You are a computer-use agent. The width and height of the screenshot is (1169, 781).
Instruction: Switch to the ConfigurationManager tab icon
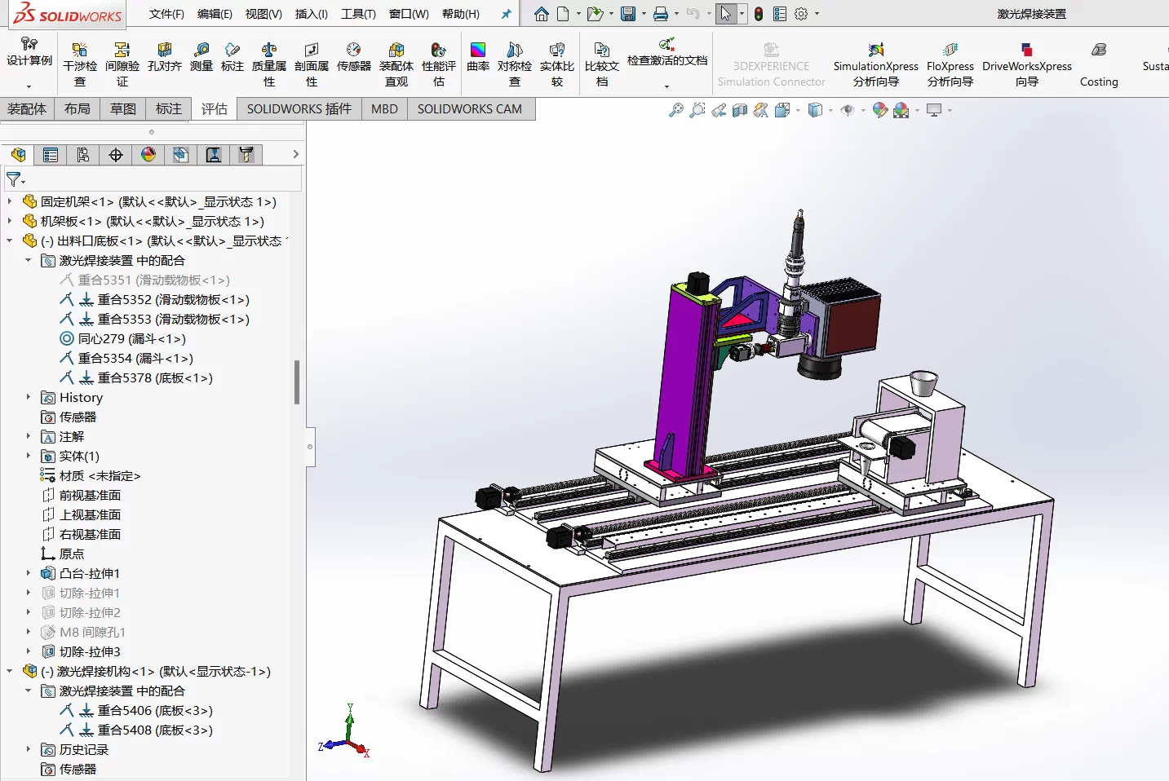[x=83, y=154]
